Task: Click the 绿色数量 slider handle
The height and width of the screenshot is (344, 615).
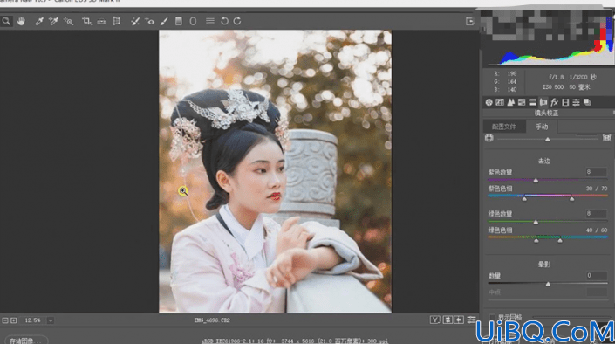Action: (x=536, y=223)
